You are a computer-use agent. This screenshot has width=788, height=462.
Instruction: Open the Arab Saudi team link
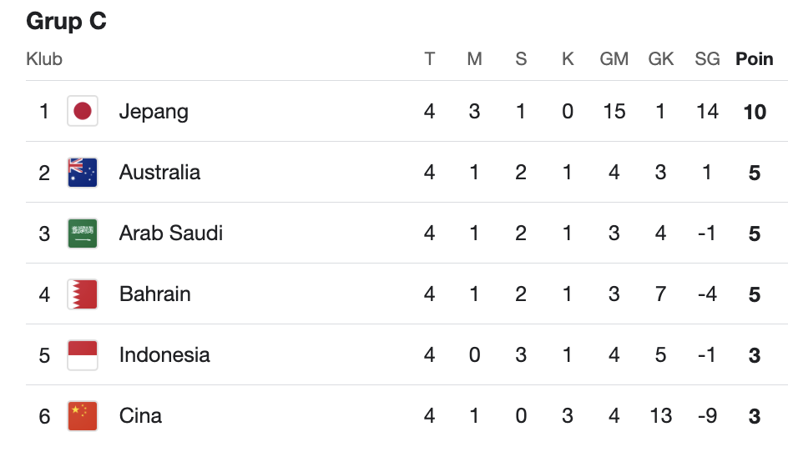click(x=171, y=233)
